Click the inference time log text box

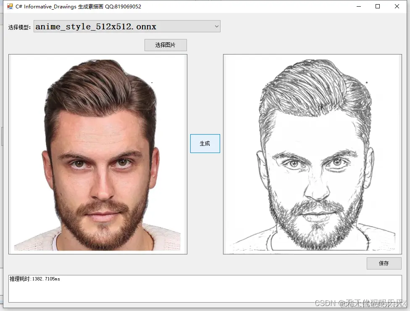[205, 288]
